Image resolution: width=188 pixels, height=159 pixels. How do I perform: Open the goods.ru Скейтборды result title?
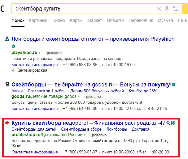(x=91, y=85)
